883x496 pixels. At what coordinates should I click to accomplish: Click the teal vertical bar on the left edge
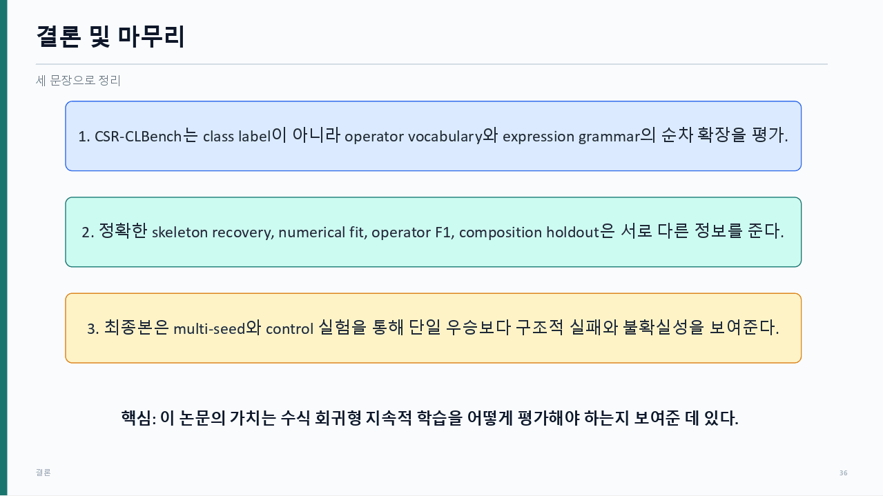click(x=3, y=248)
